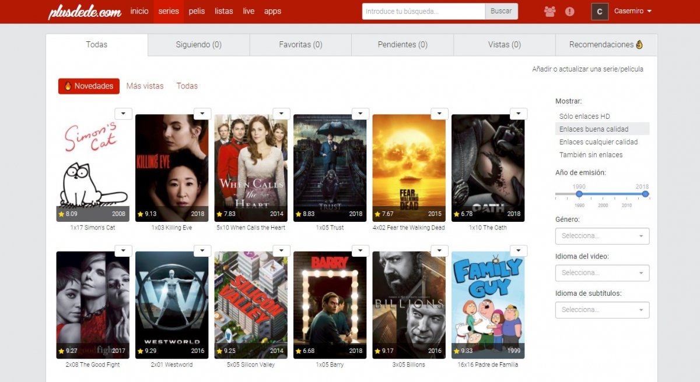Open dropdown arrow on The Good Fight poster
700x382 pixels.
(x=123, y=251)
